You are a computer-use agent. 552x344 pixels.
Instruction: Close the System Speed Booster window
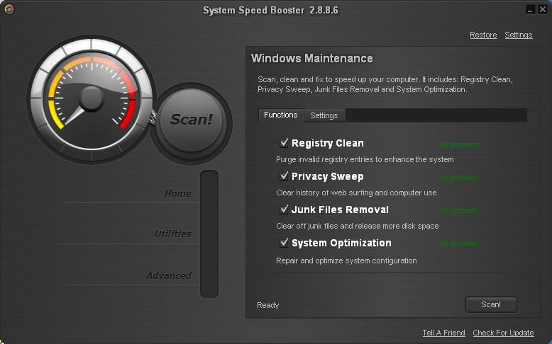(x=543, y=9)
